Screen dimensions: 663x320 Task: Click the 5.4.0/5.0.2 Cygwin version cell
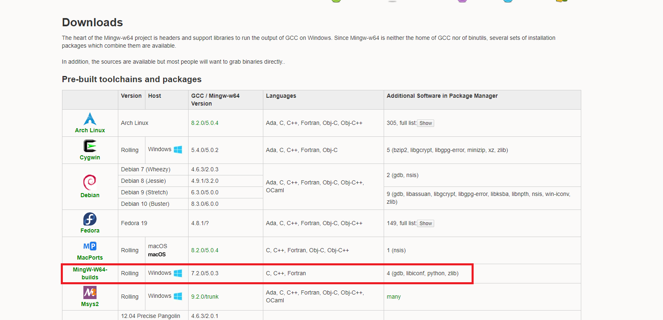click(226, 150)
